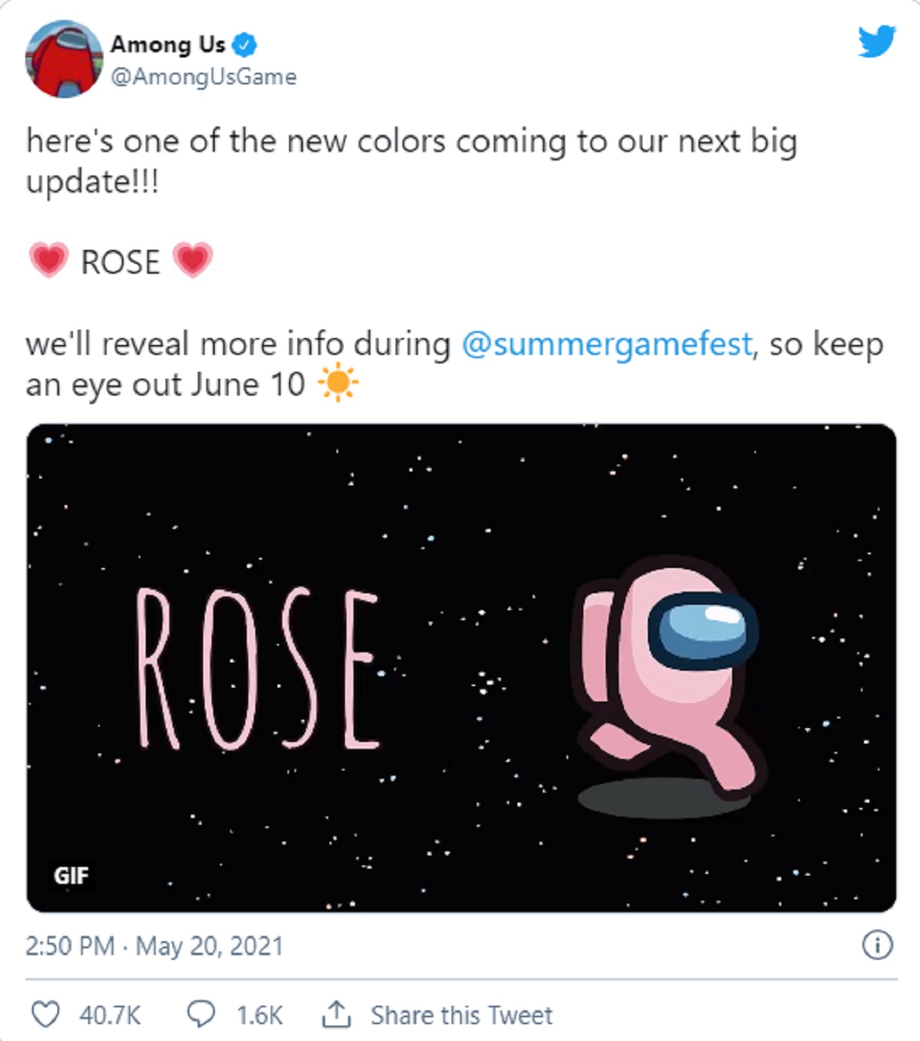Open the tweet info circle icon
This screenshot has width=920, height=1041.
tap(877, 945)
